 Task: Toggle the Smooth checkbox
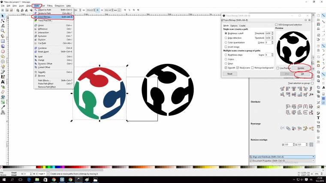point(226,68)
